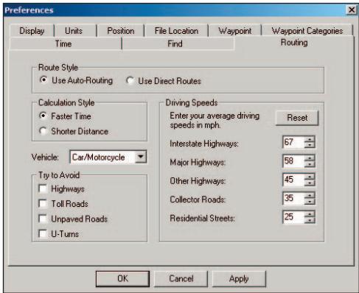Choose Shorter Distance calculation style
The image size is (359, 293).
click(x=43, y=131)
